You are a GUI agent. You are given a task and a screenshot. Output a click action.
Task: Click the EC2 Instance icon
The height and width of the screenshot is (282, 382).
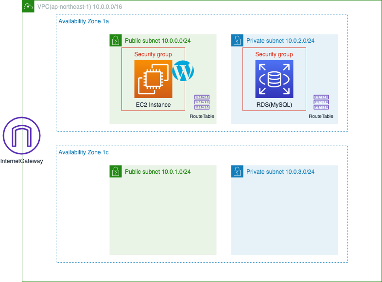(153, 79)
